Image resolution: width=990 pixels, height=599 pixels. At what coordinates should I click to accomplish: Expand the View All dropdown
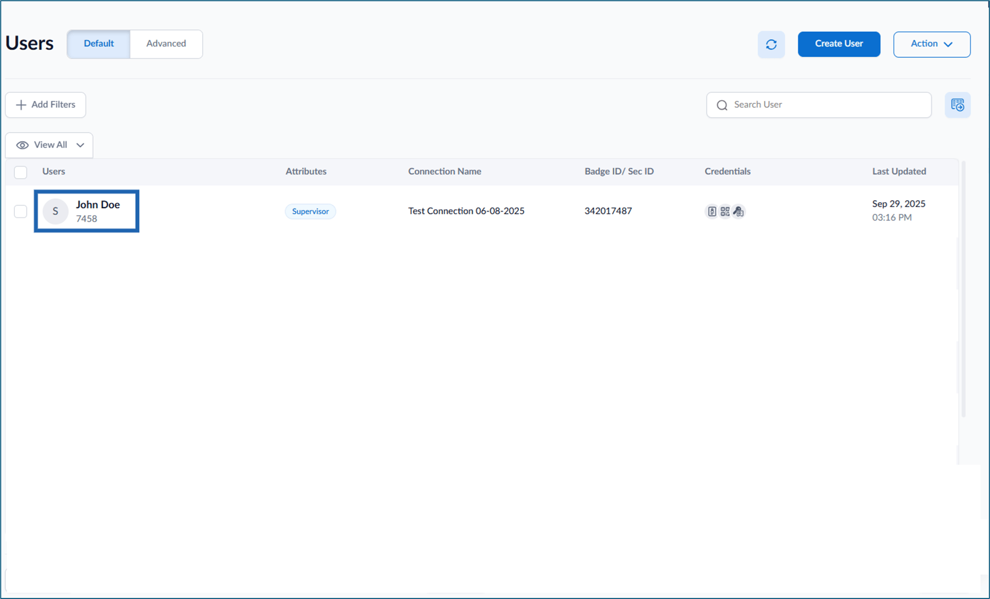coord(49,145)
